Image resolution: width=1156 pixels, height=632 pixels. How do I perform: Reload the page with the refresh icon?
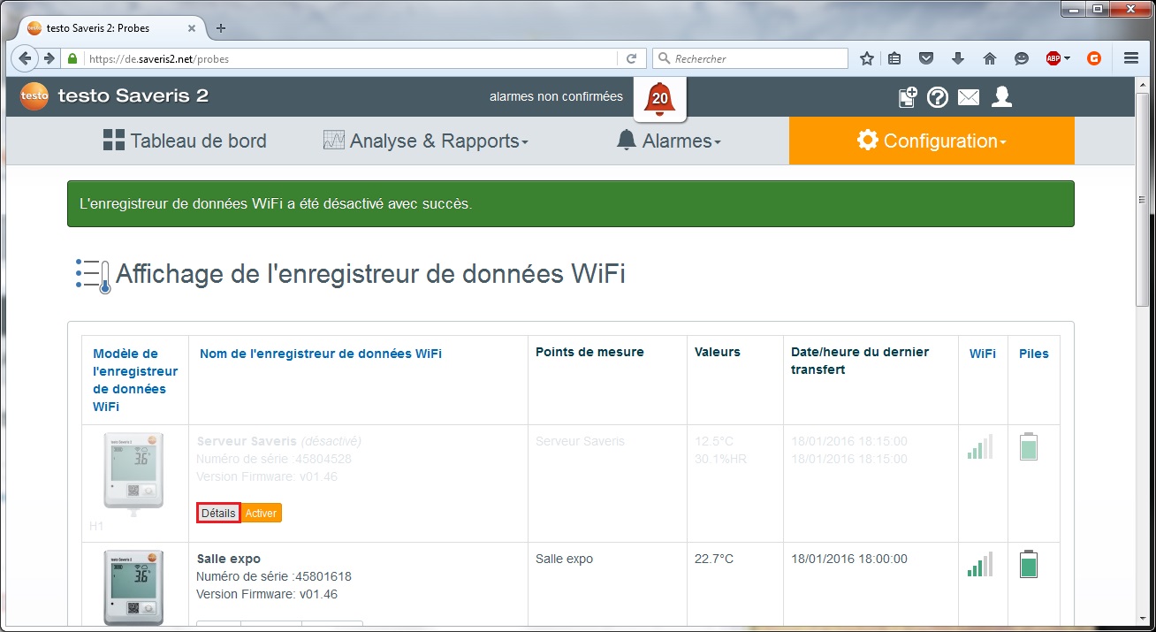click(631, 58)
